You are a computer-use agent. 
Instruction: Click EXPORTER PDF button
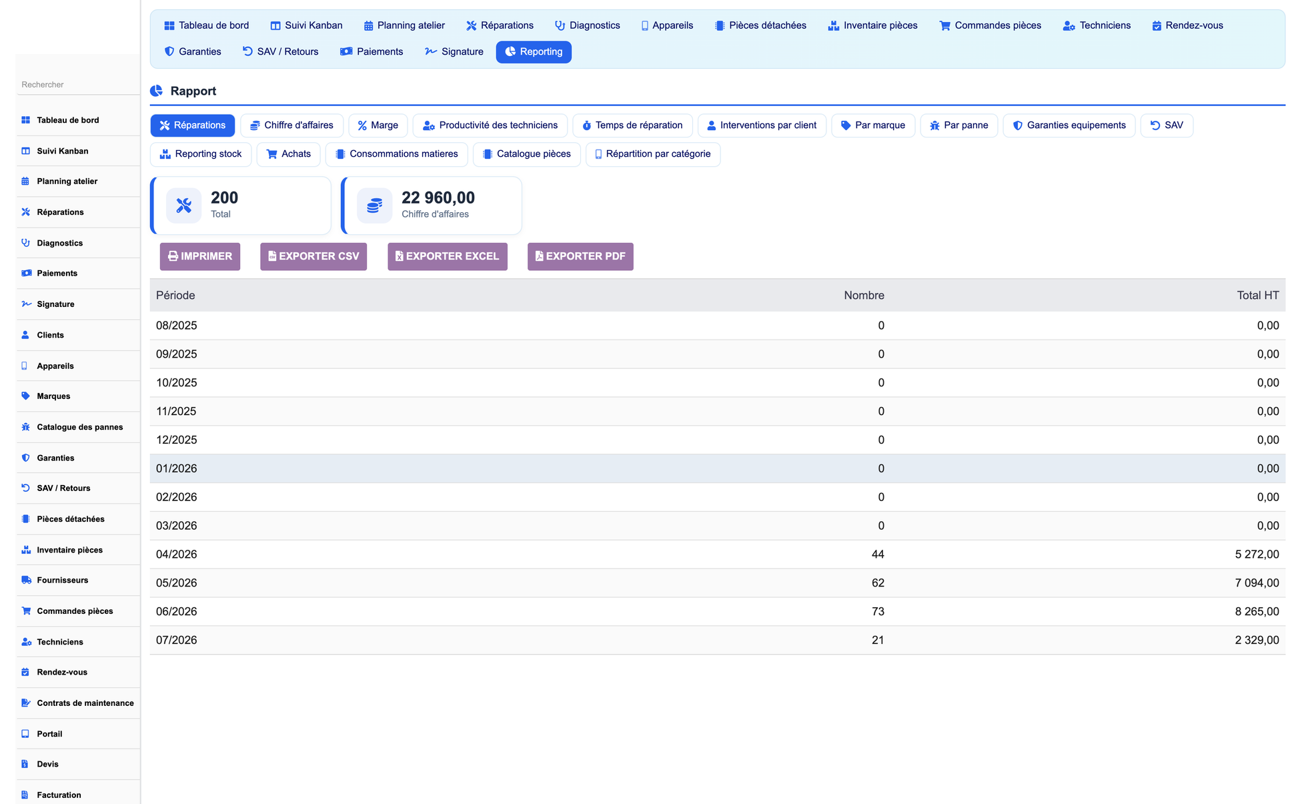coord(580,256)
